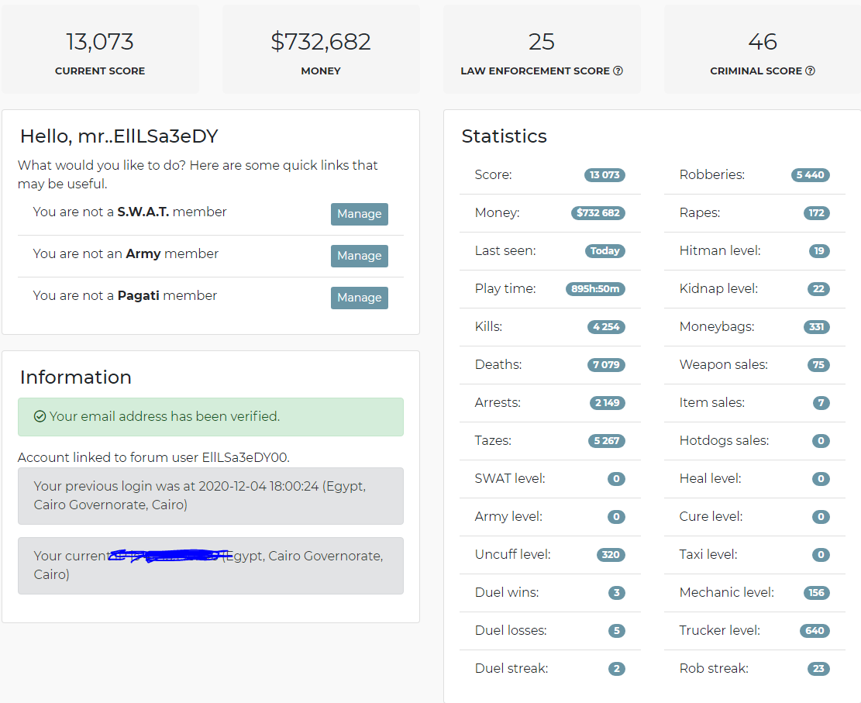Click the Information heading
This screenshot has width=861, height=703.
click(x=76, y=377)
